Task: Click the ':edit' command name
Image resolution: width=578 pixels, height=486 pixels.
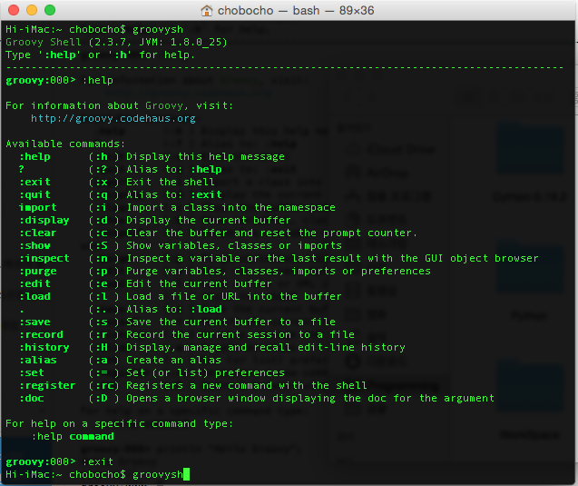Action: coord(35,283)
